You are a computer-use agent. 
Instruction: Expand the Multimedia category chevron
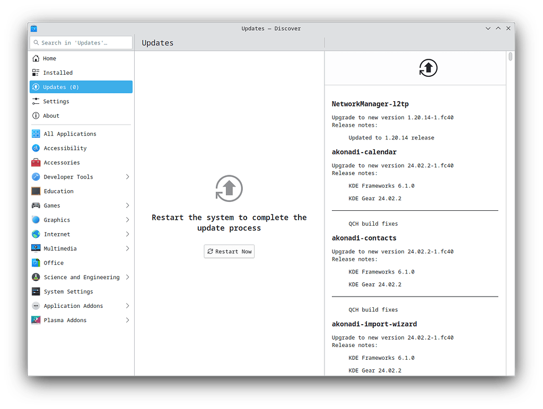coord(127,248)
